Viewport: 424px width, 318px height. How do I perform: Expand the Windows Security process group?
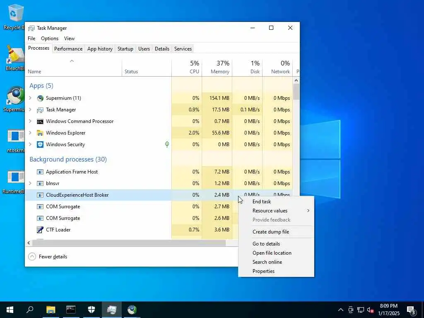click(30, 145)
